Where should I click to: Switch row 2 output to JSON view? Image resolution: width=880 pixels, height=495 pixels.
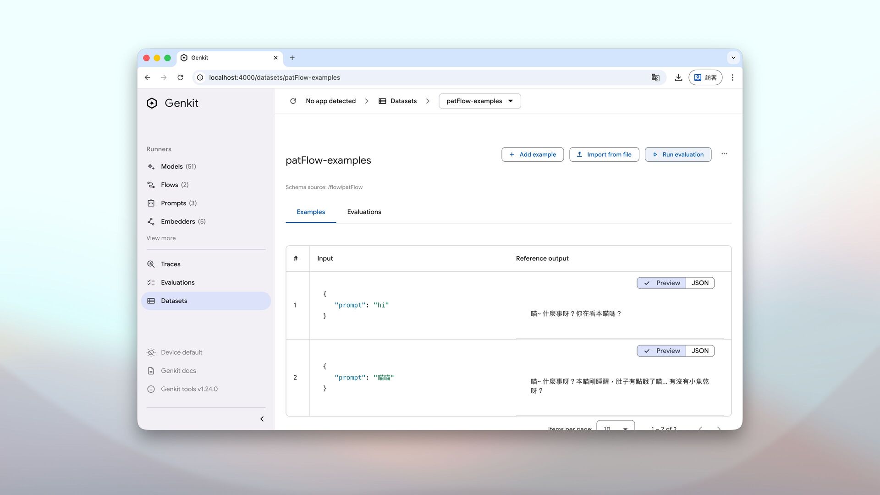(700, 351)
